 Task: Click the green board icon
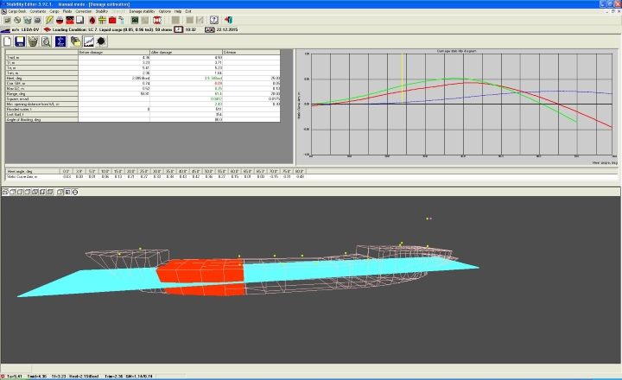point(135,20)
